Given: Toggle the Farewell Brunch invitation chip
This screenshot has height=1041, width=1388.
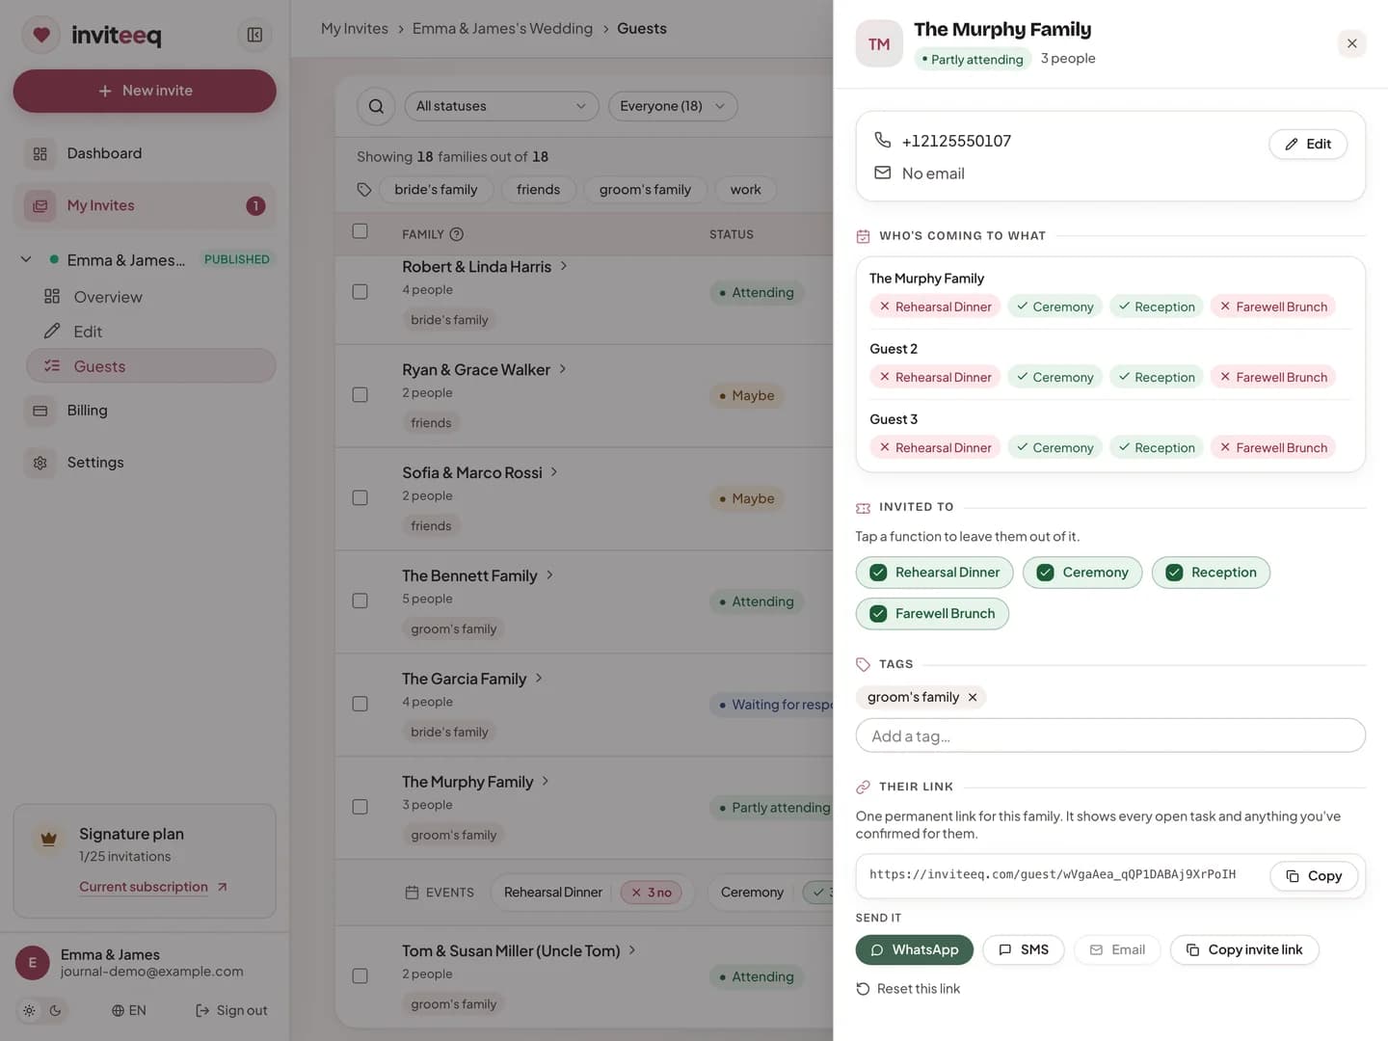Looking at the screenshot, I should point(932,614).
